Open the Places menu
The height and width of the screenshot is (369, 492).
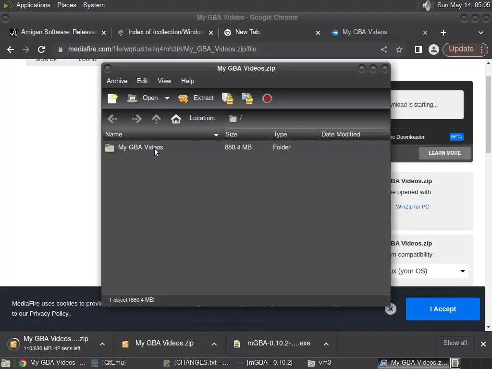[66, 5]
